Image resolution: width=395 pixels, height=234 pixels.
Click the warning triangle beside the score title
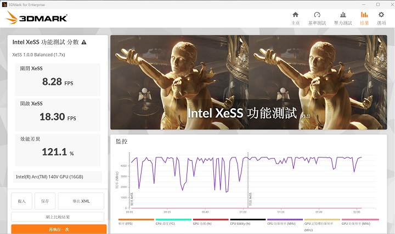[x=84, y=42]
